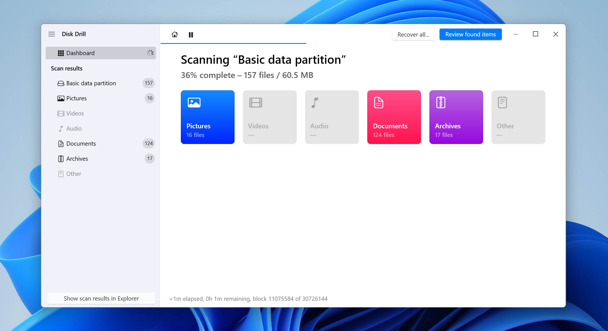608x331 pixels.
Task: Click the 36% complete status text
Action: coord(247,75)
